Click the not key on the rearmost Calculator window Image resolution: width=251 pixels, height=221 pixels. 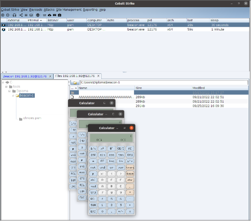pos(73,143)
